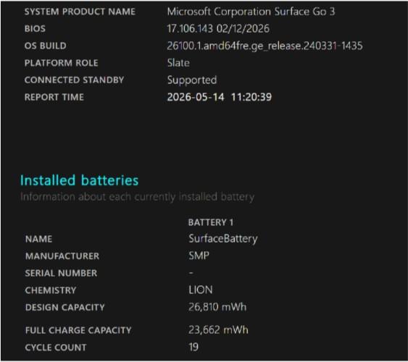Select the 26,810 mWh design capacity
Screen dimensions: 408x362
click(217, 307)
